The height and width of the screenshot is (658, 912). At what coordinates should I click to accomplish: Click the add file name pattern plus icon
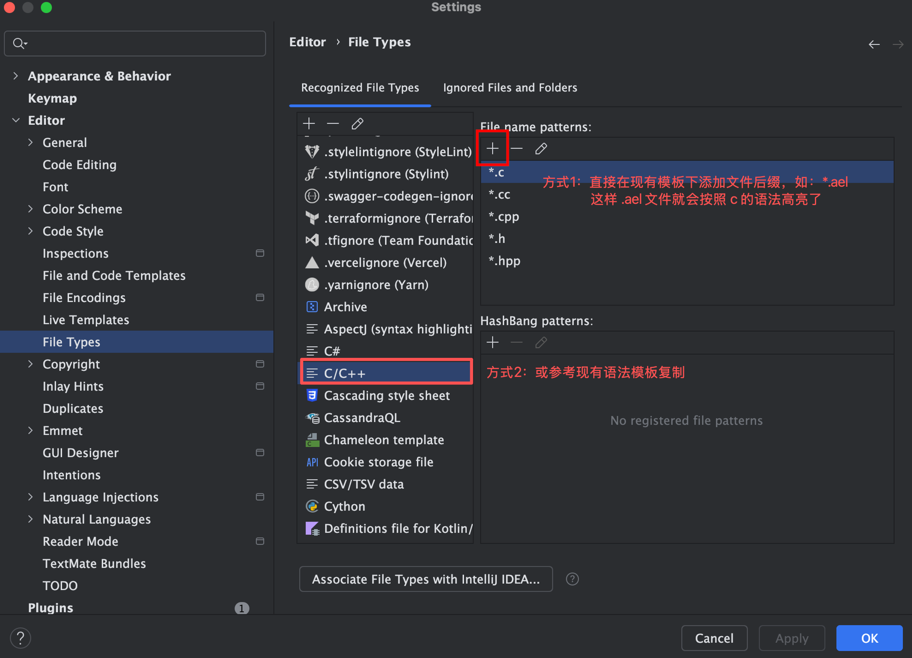pyautogui.click(x=492, y=149)
